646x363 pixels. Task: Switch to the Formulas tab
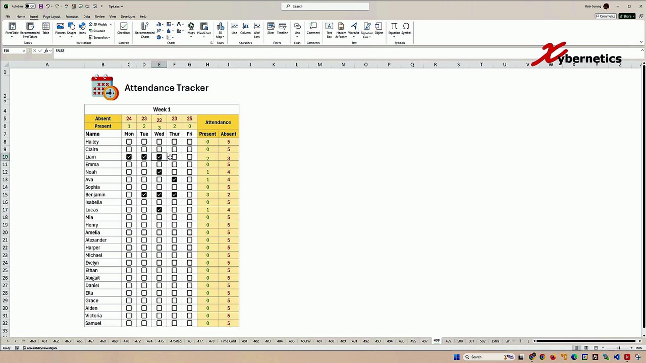point(72,17)
